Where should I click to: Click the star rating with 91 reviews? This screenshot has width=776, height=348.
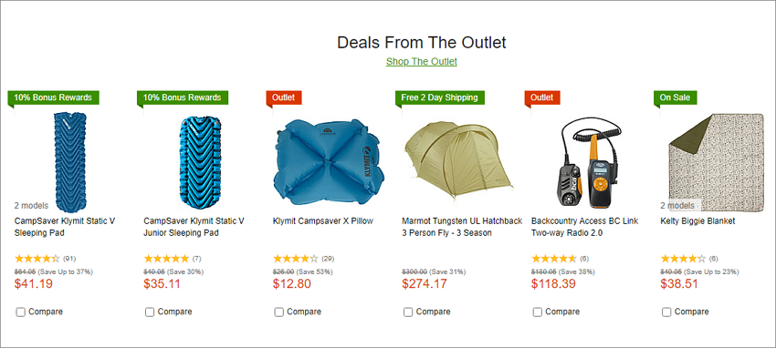point(37,258)
